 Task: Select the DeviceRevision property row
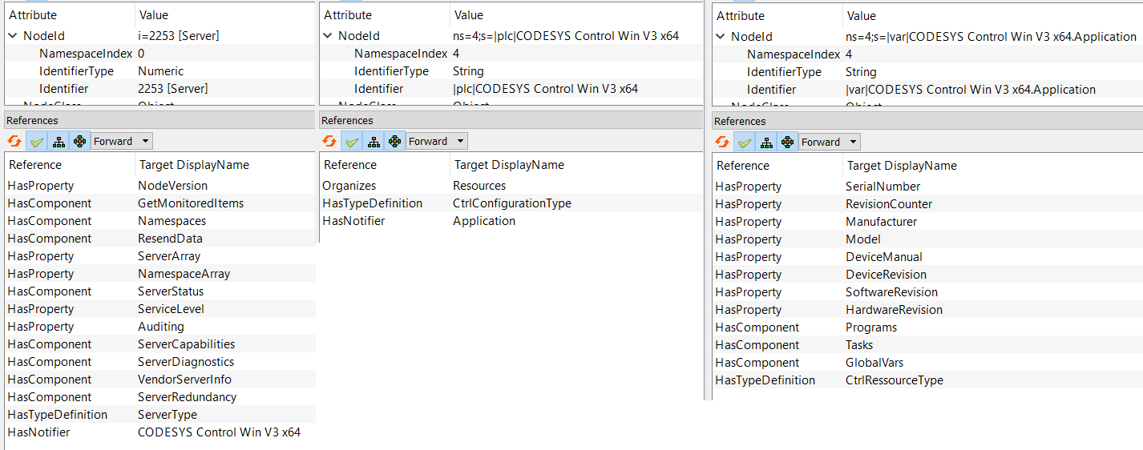click(927, 275)
